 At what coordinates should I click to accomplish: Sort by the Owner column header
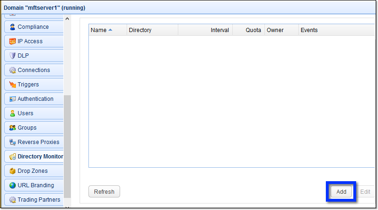tap(282, 30)
